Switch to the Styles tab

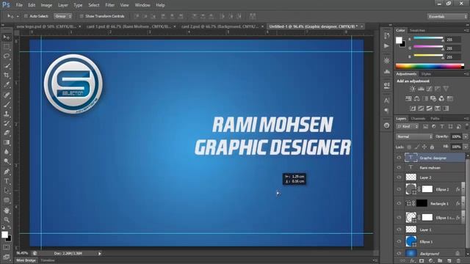tap(426, 74)
